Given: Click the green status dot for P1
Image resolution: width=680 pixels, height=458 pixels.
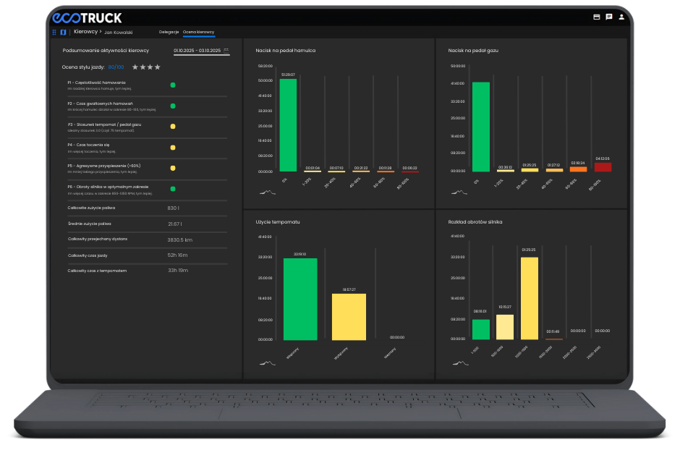Looking at the screenshot, I should pos(173,85).
